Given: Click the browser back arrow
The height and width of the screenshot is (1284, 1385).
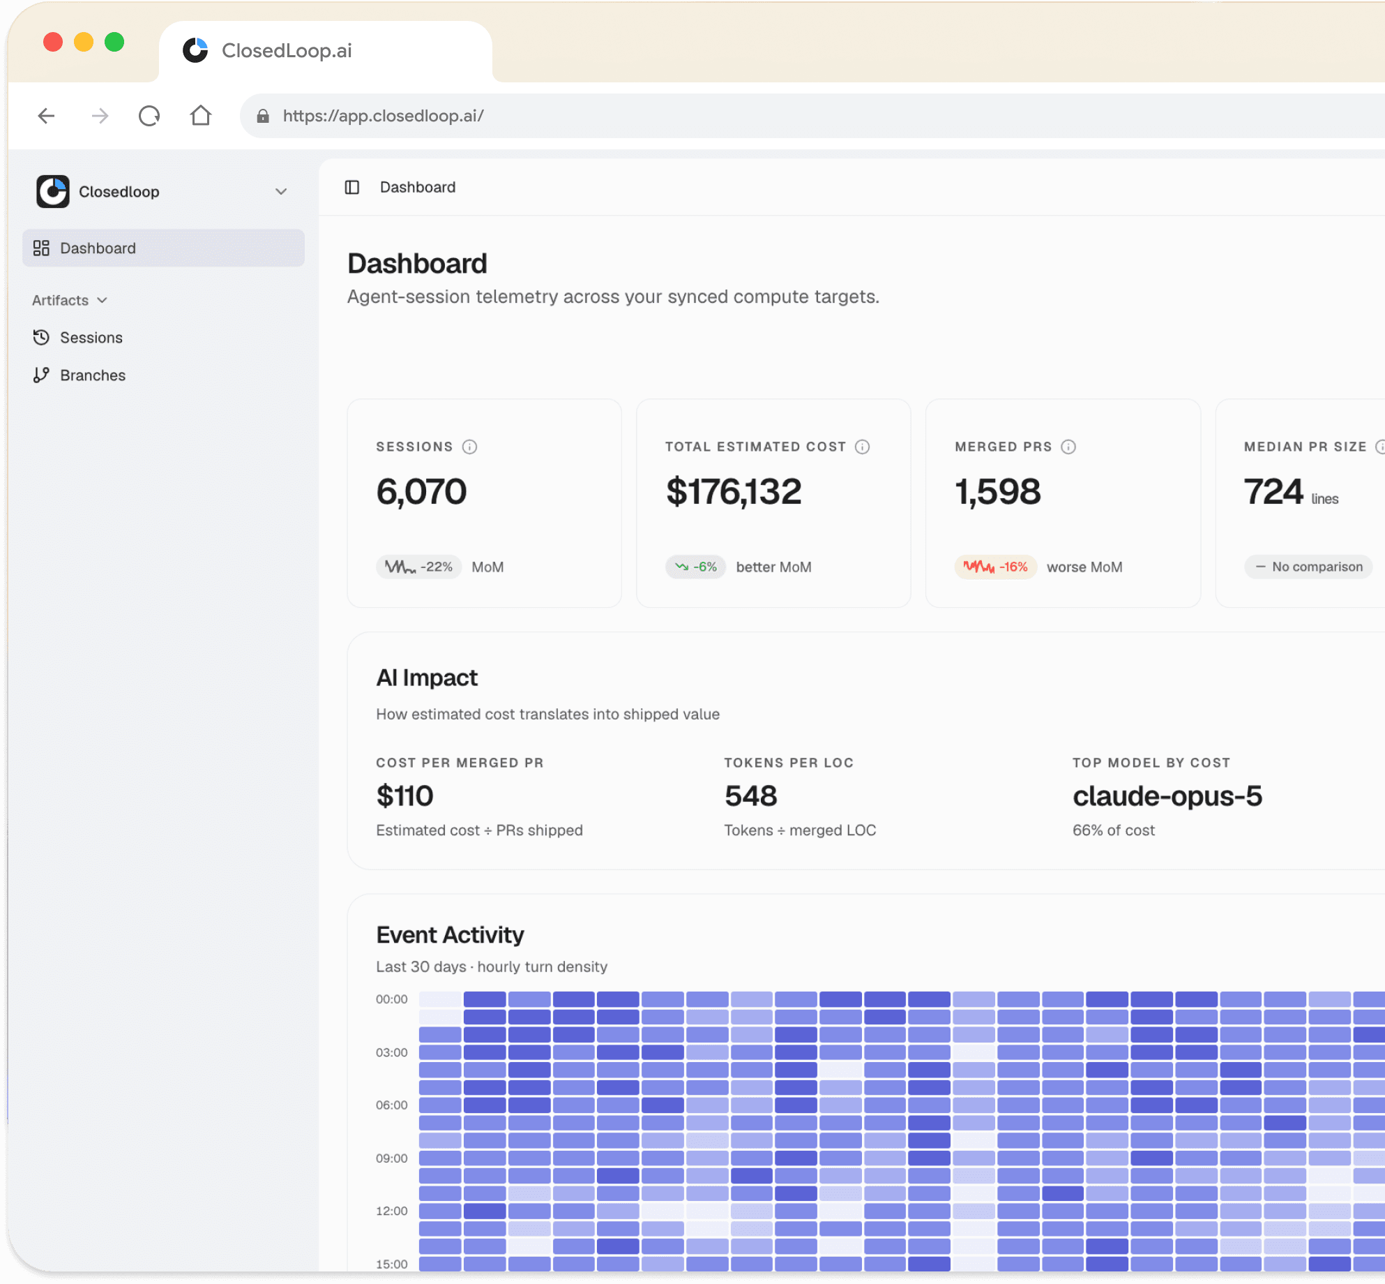Looking at the screenshot, I should tap(47, 116).
